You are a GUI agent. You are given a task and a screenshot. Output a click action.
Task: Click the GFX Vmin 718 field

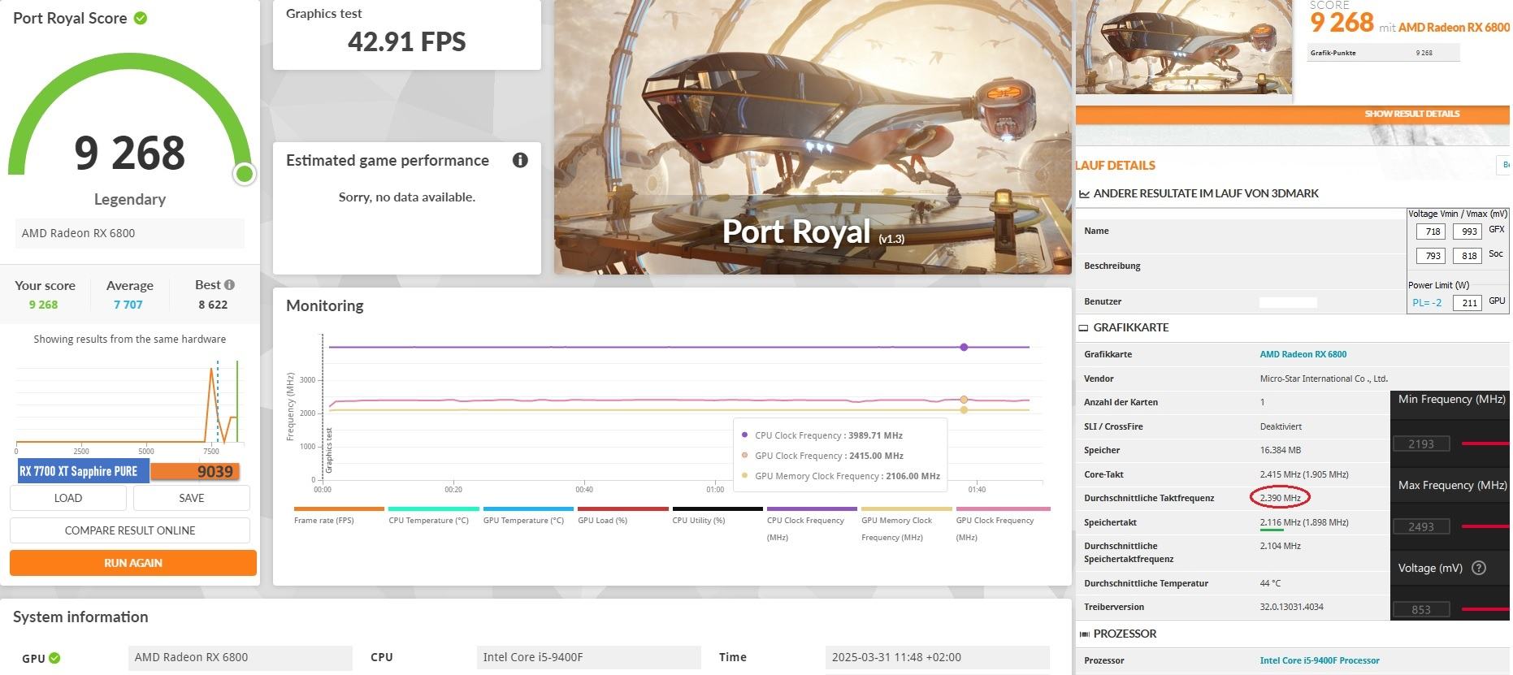(x=1431, y=231)
